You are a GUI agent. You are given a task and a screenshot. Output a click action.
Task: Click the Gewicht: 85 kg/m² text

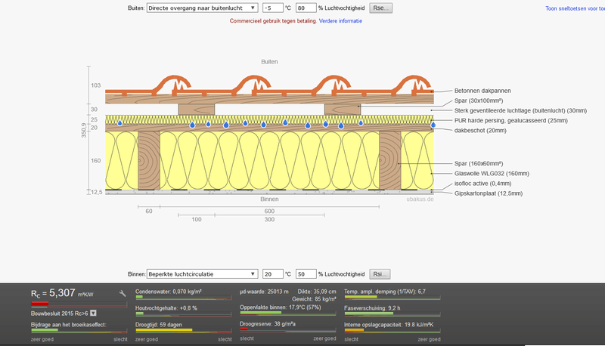coord(314,298)
